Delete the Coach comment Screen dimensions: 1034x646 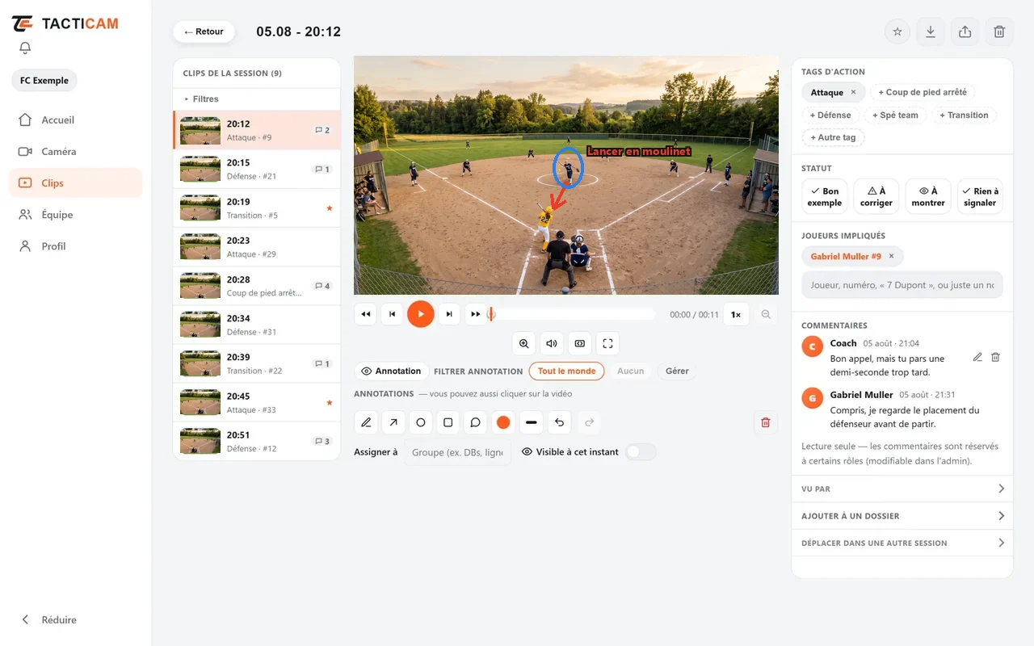pyautogui.click(x=995, y=357)
